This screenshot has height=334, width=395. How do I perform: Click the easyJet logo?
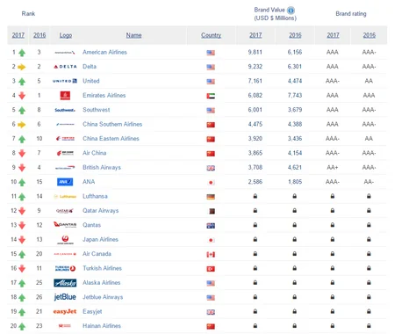click(65, 311)
